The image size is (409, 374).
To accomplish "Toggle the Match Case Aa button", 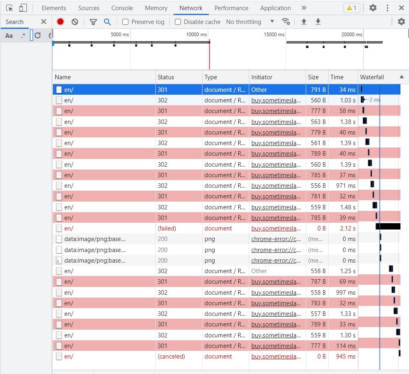I will [x=9, y=35].
